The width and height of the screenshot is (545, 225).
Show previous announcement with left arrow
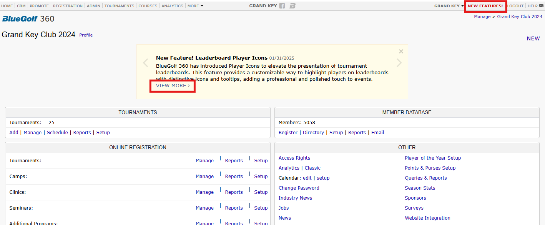(145, 63)
